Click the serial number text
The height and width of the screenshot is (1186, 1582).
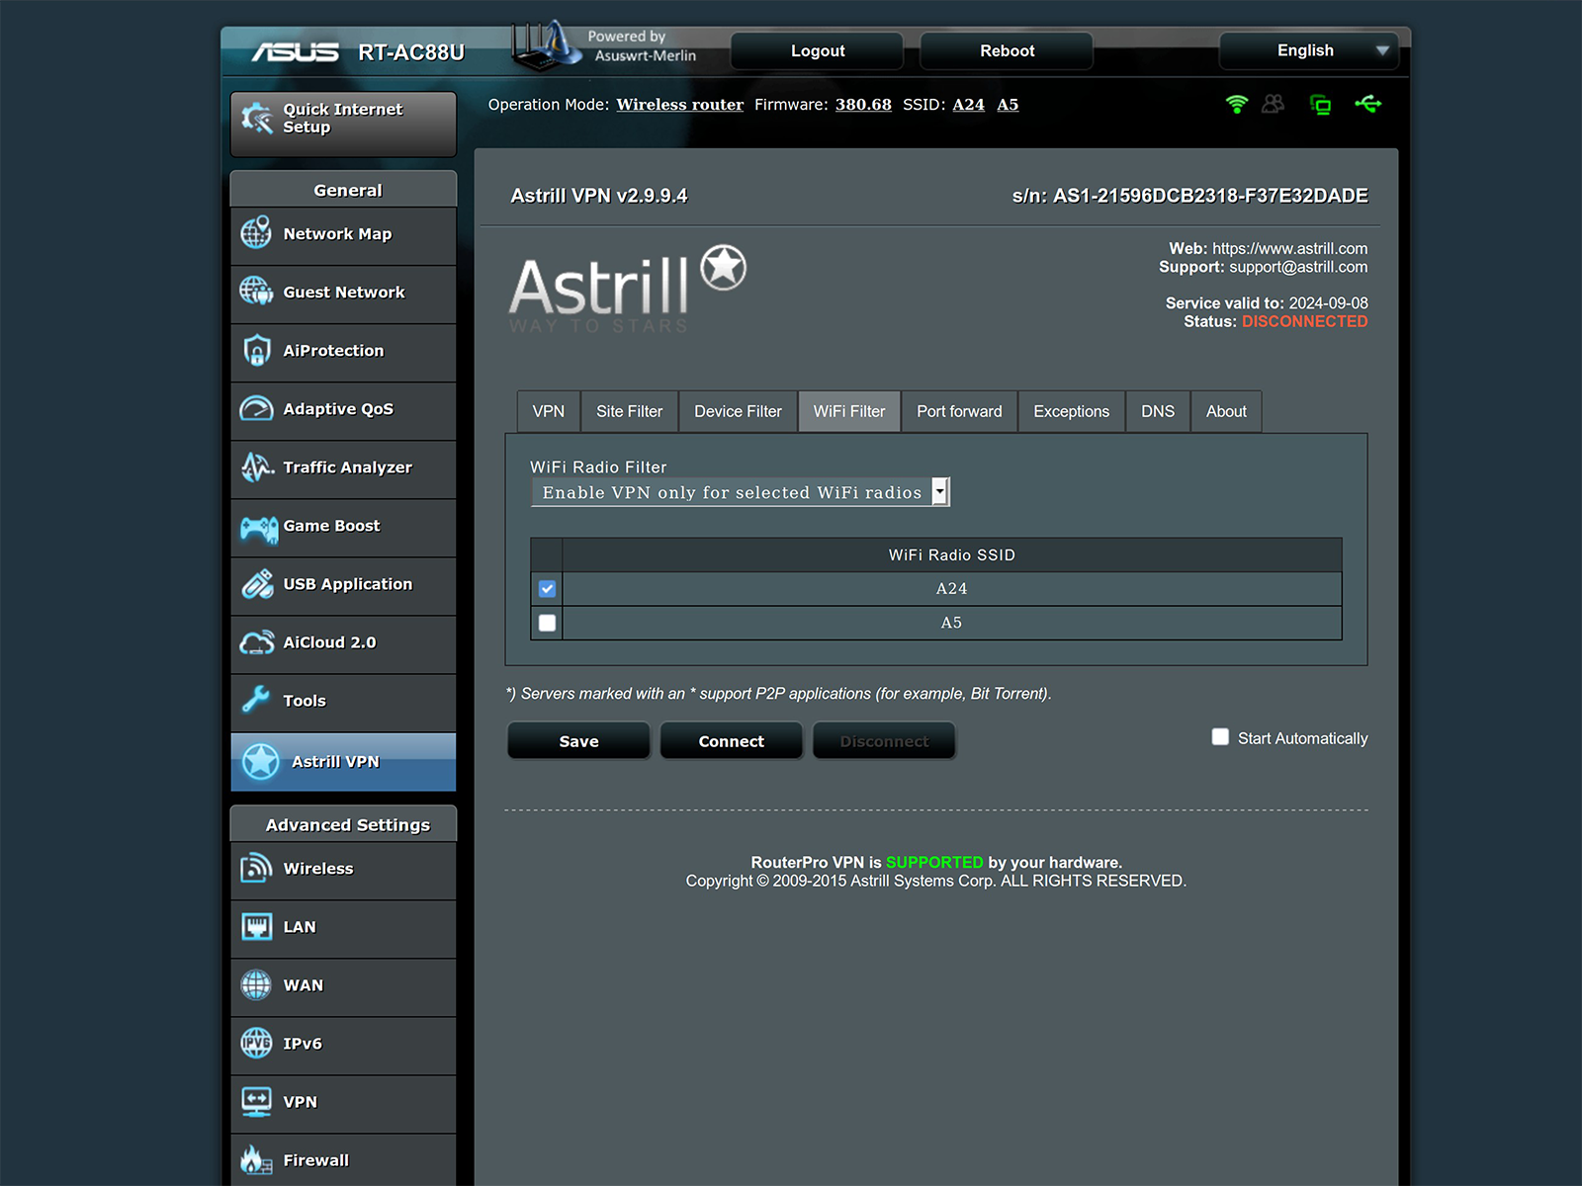(x=1190, y=196)
